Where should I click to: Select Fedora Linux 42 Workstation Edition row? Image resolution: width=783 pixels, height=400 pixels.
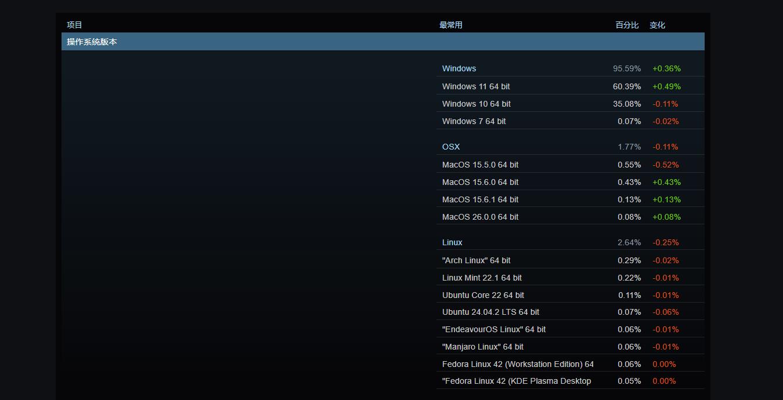pos(518,364)
